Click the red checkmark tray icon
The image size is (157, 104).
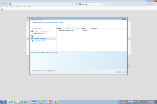[132, 101]
